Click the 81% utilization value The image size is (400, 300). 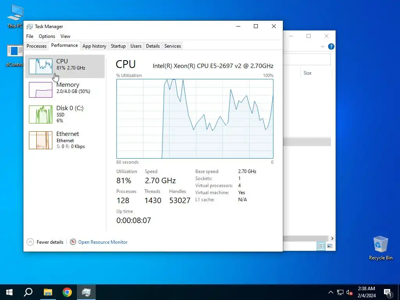coord(124,180)
